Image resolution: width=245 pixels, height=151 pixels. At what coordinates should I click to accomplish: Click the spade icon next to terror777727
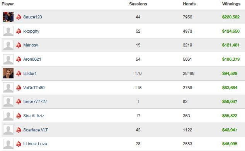19,101
